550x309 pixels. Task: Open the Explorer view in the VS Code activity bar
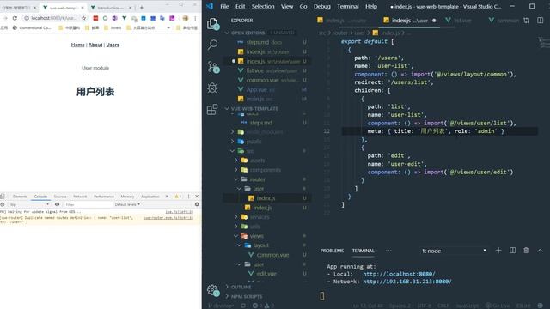click(212, 24)
